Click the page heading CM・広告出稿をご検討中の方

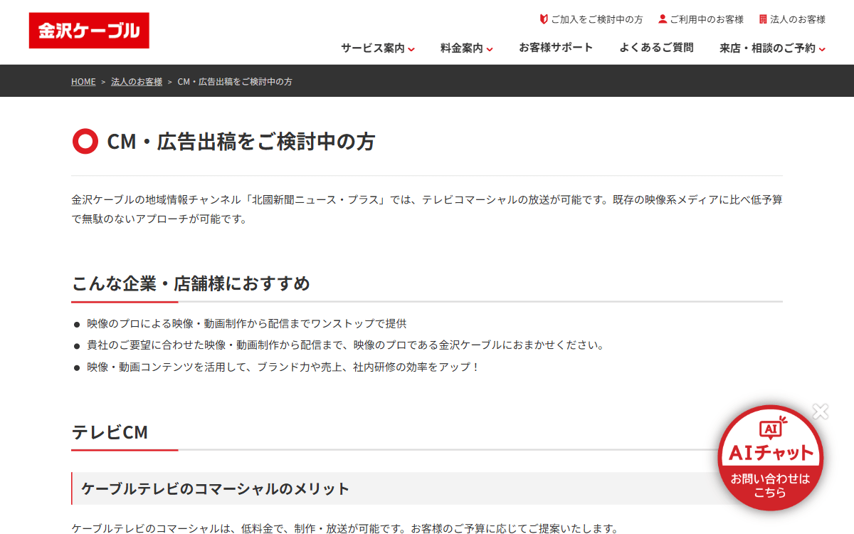coord(241,142)
